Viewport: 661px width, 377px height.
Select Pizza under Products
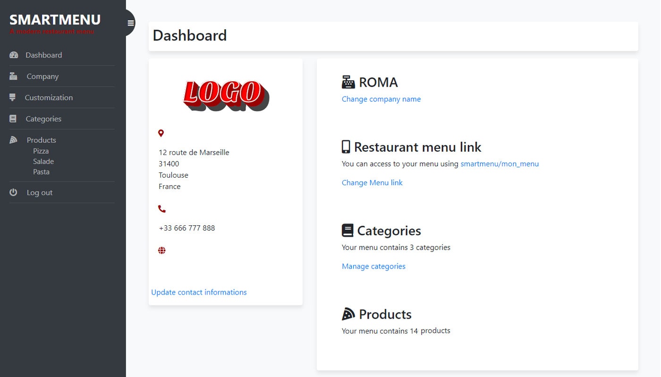tap(41, 151)
